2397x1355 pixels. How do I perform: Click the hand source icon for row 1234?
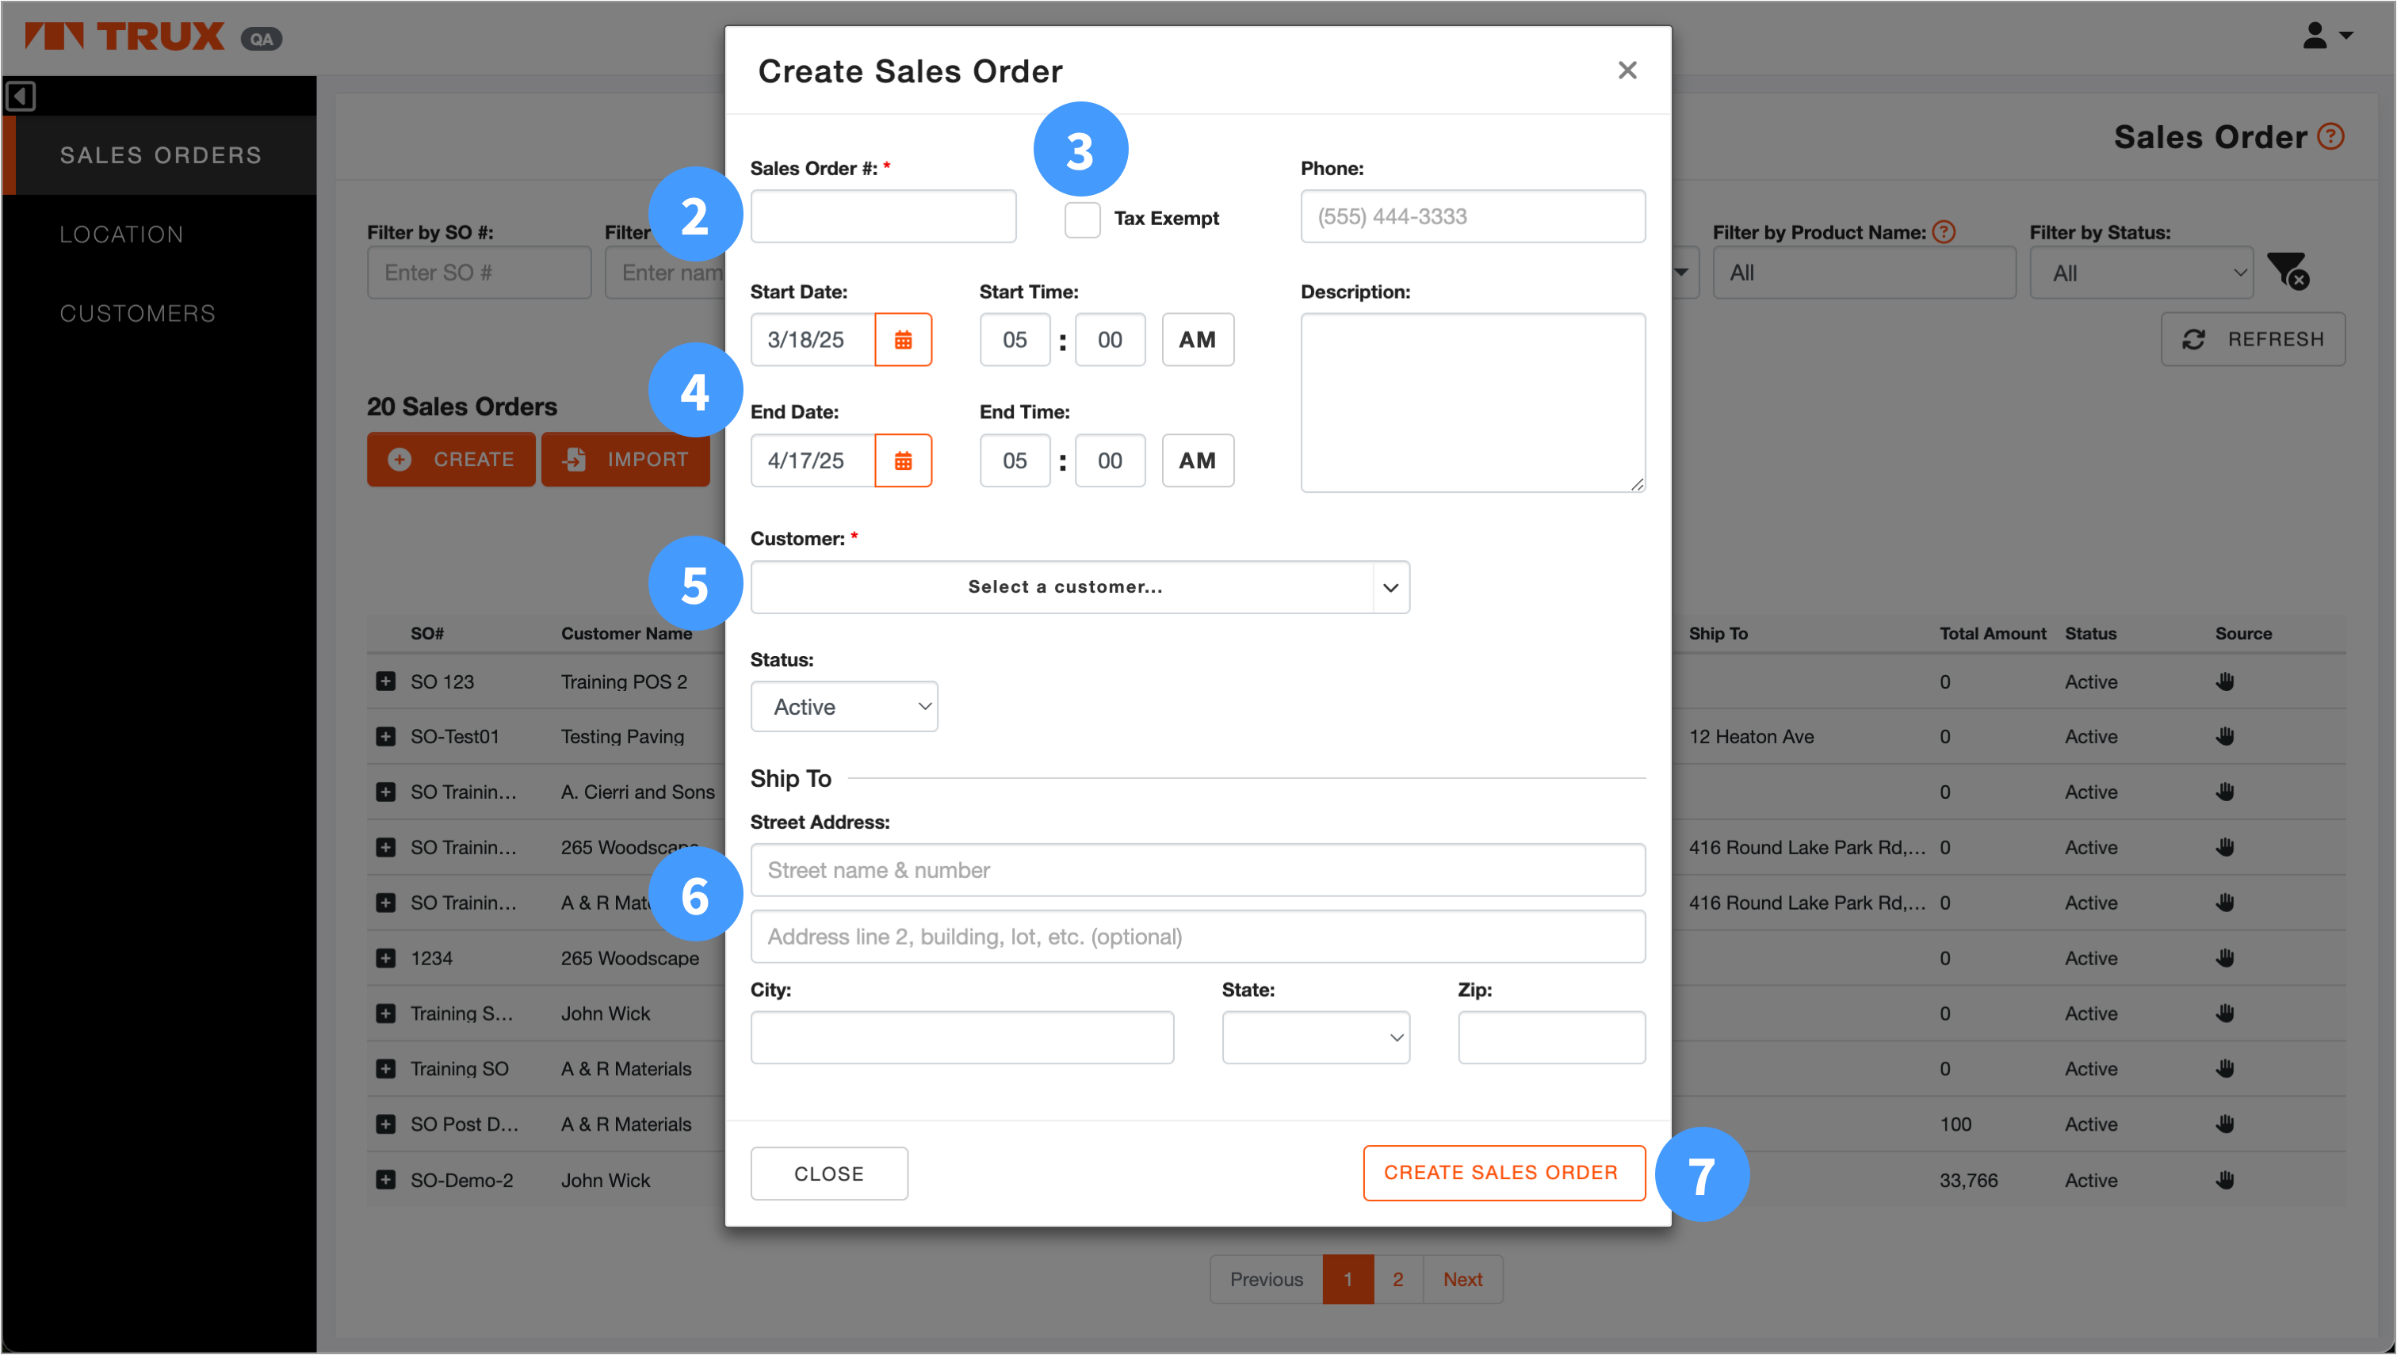click(2224, 959)
